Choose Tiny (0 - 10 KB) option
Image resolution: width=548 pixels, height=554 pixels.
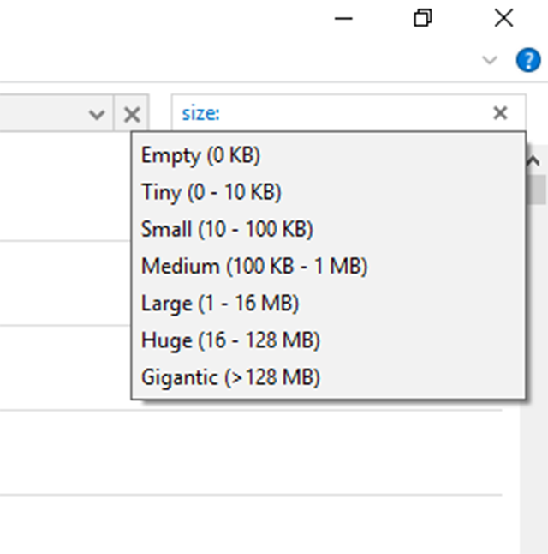coord(211,193)
